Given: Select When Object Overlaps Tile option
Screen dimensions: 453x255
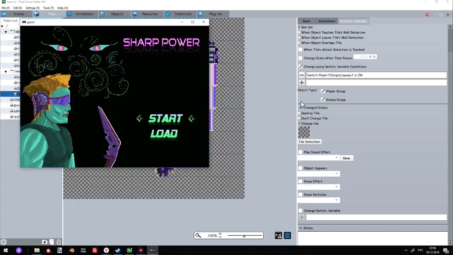Looking at the screenshot, I should coord(299,43).
